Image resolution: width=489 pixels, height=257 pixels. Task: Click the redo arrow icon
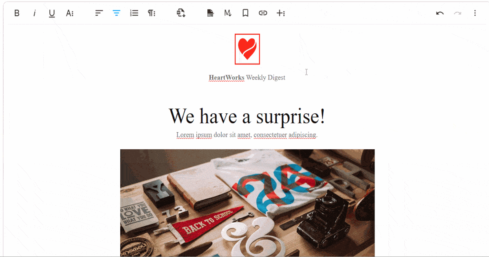coord(458,13)
